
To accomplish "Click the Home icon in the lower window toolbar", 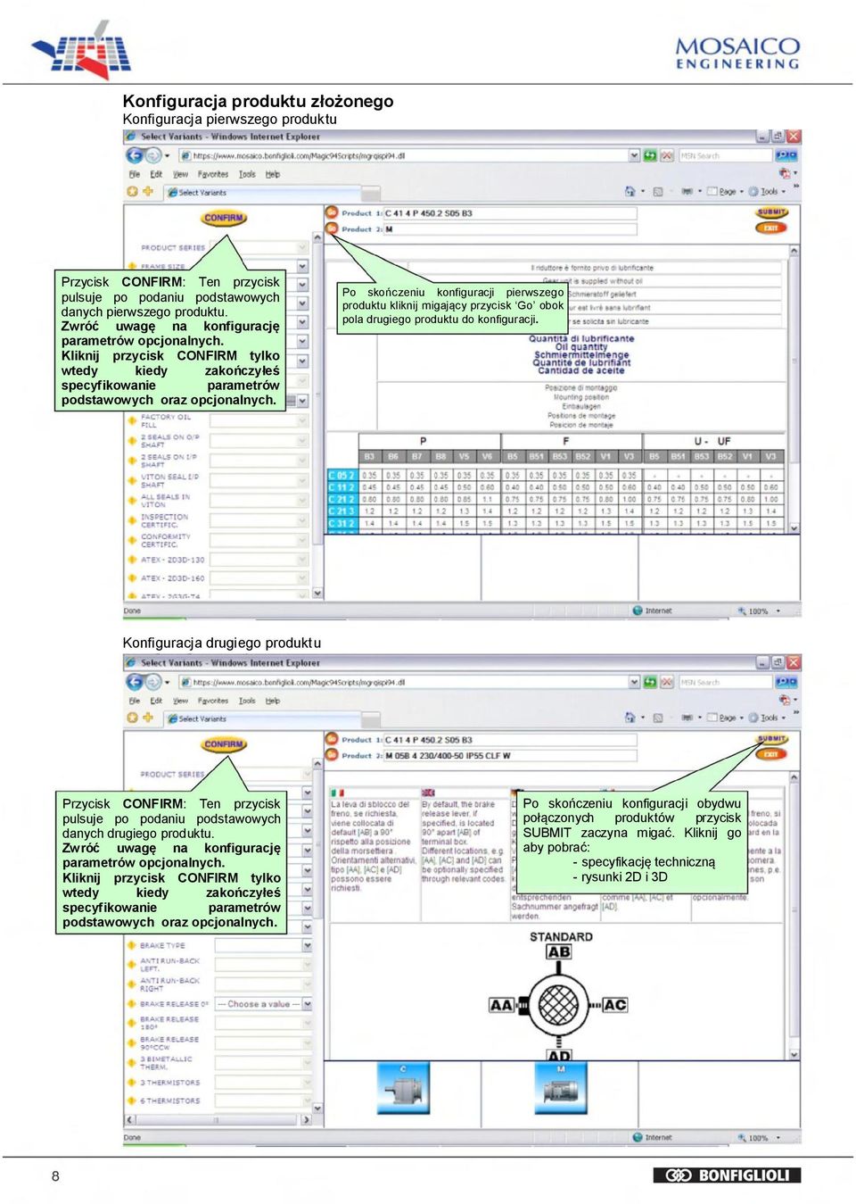I will coord(630,718).
